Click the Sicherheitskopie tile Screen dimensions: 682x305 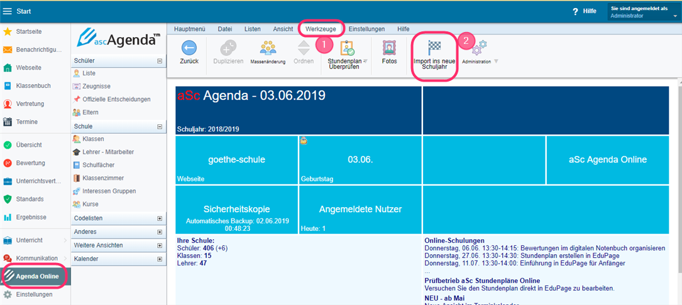pos(236,210)
